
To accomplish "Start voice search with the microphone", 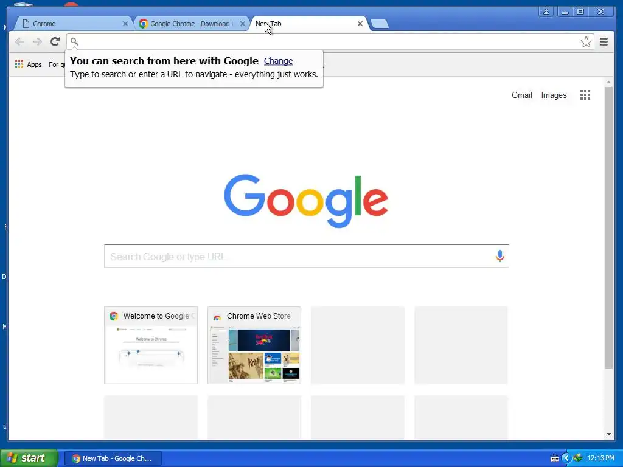I will 500,256.
